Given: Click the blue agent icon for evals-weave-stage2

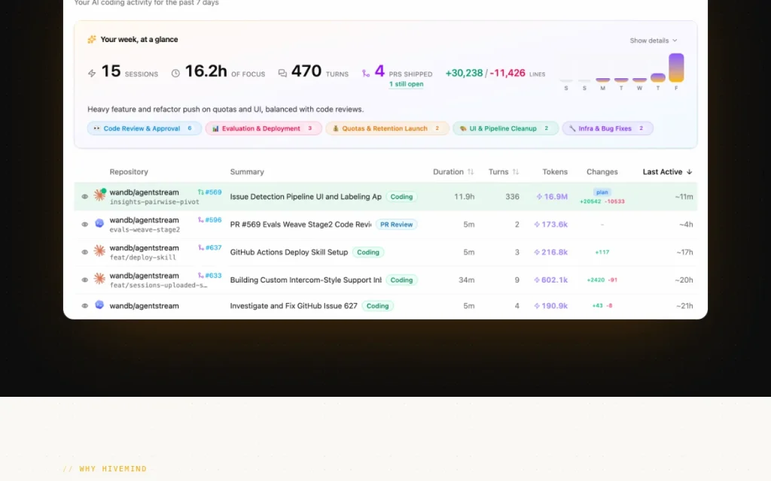Looking at the screenshot, I should (99, 223).
